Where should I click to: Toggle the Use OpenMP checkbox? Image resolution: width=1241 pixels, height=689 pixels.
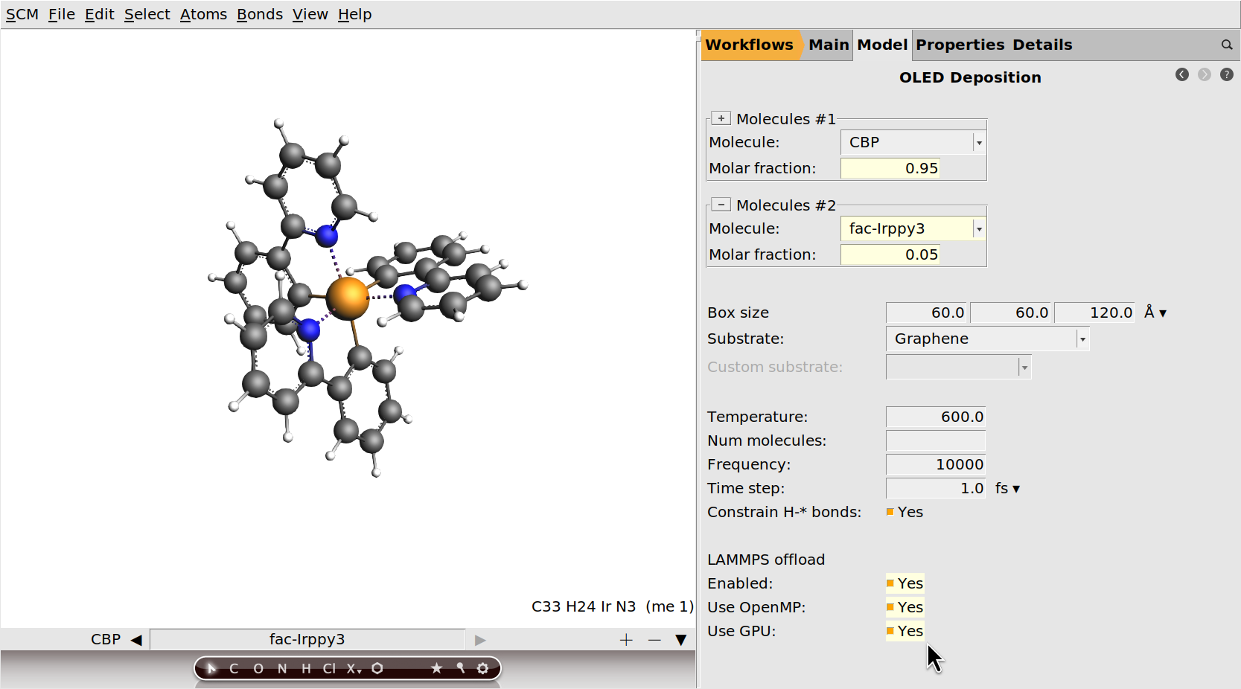coord(890,607)
